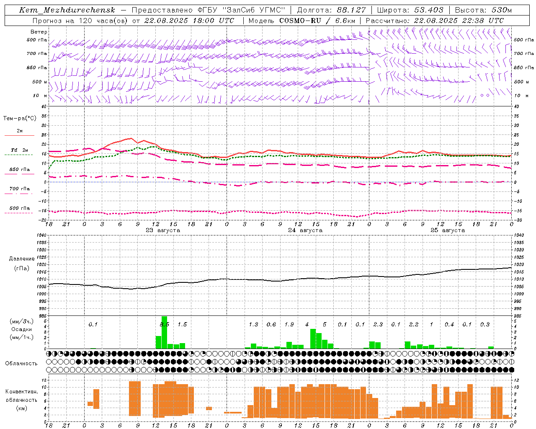Click the date label 24 августа

(305, 230)
